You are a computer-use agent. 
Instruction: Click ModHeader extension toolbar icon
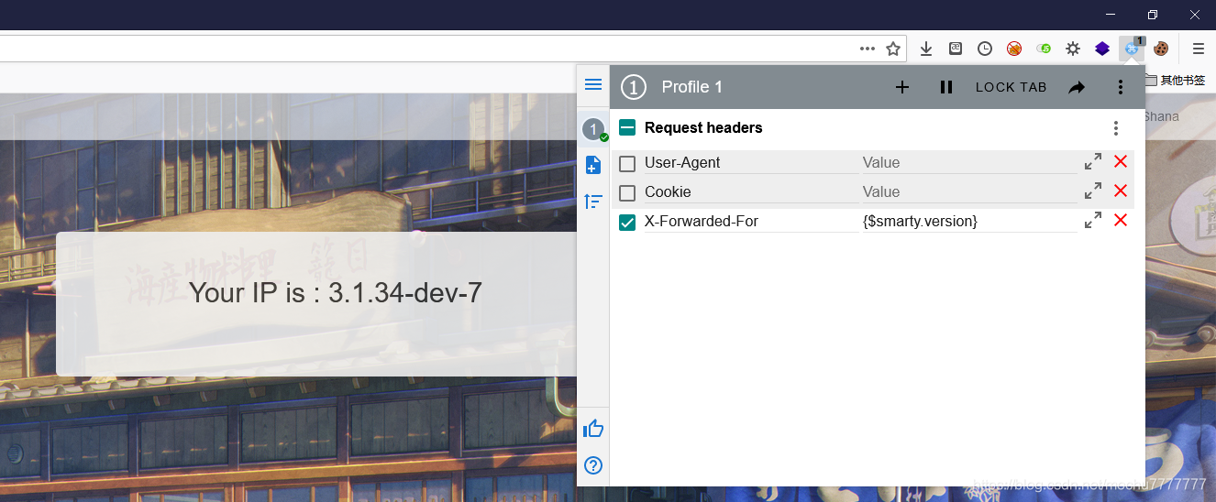coord(1133,49)
